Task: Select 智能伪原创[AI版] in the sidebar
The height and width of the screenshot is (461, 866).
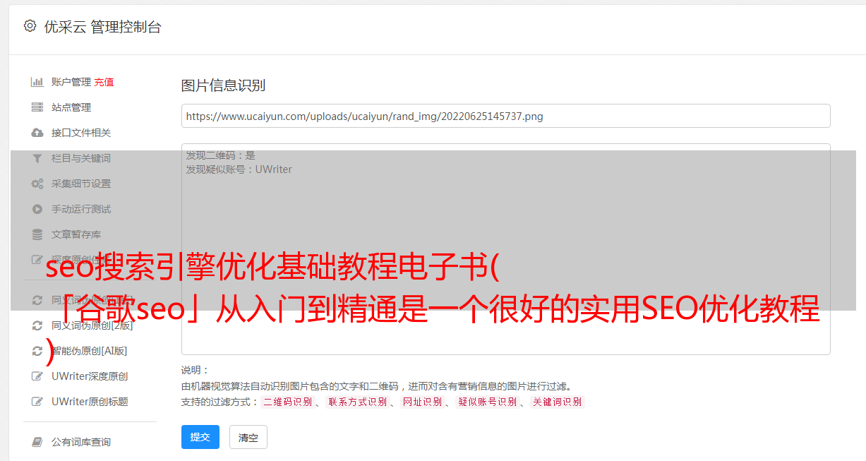Action: [89, 351]
